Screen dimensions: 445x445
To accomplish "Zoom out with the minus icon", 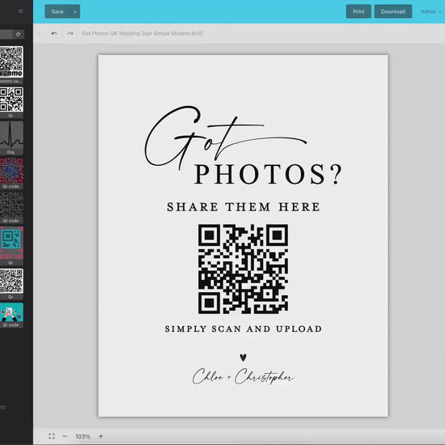I will (65, 436).
